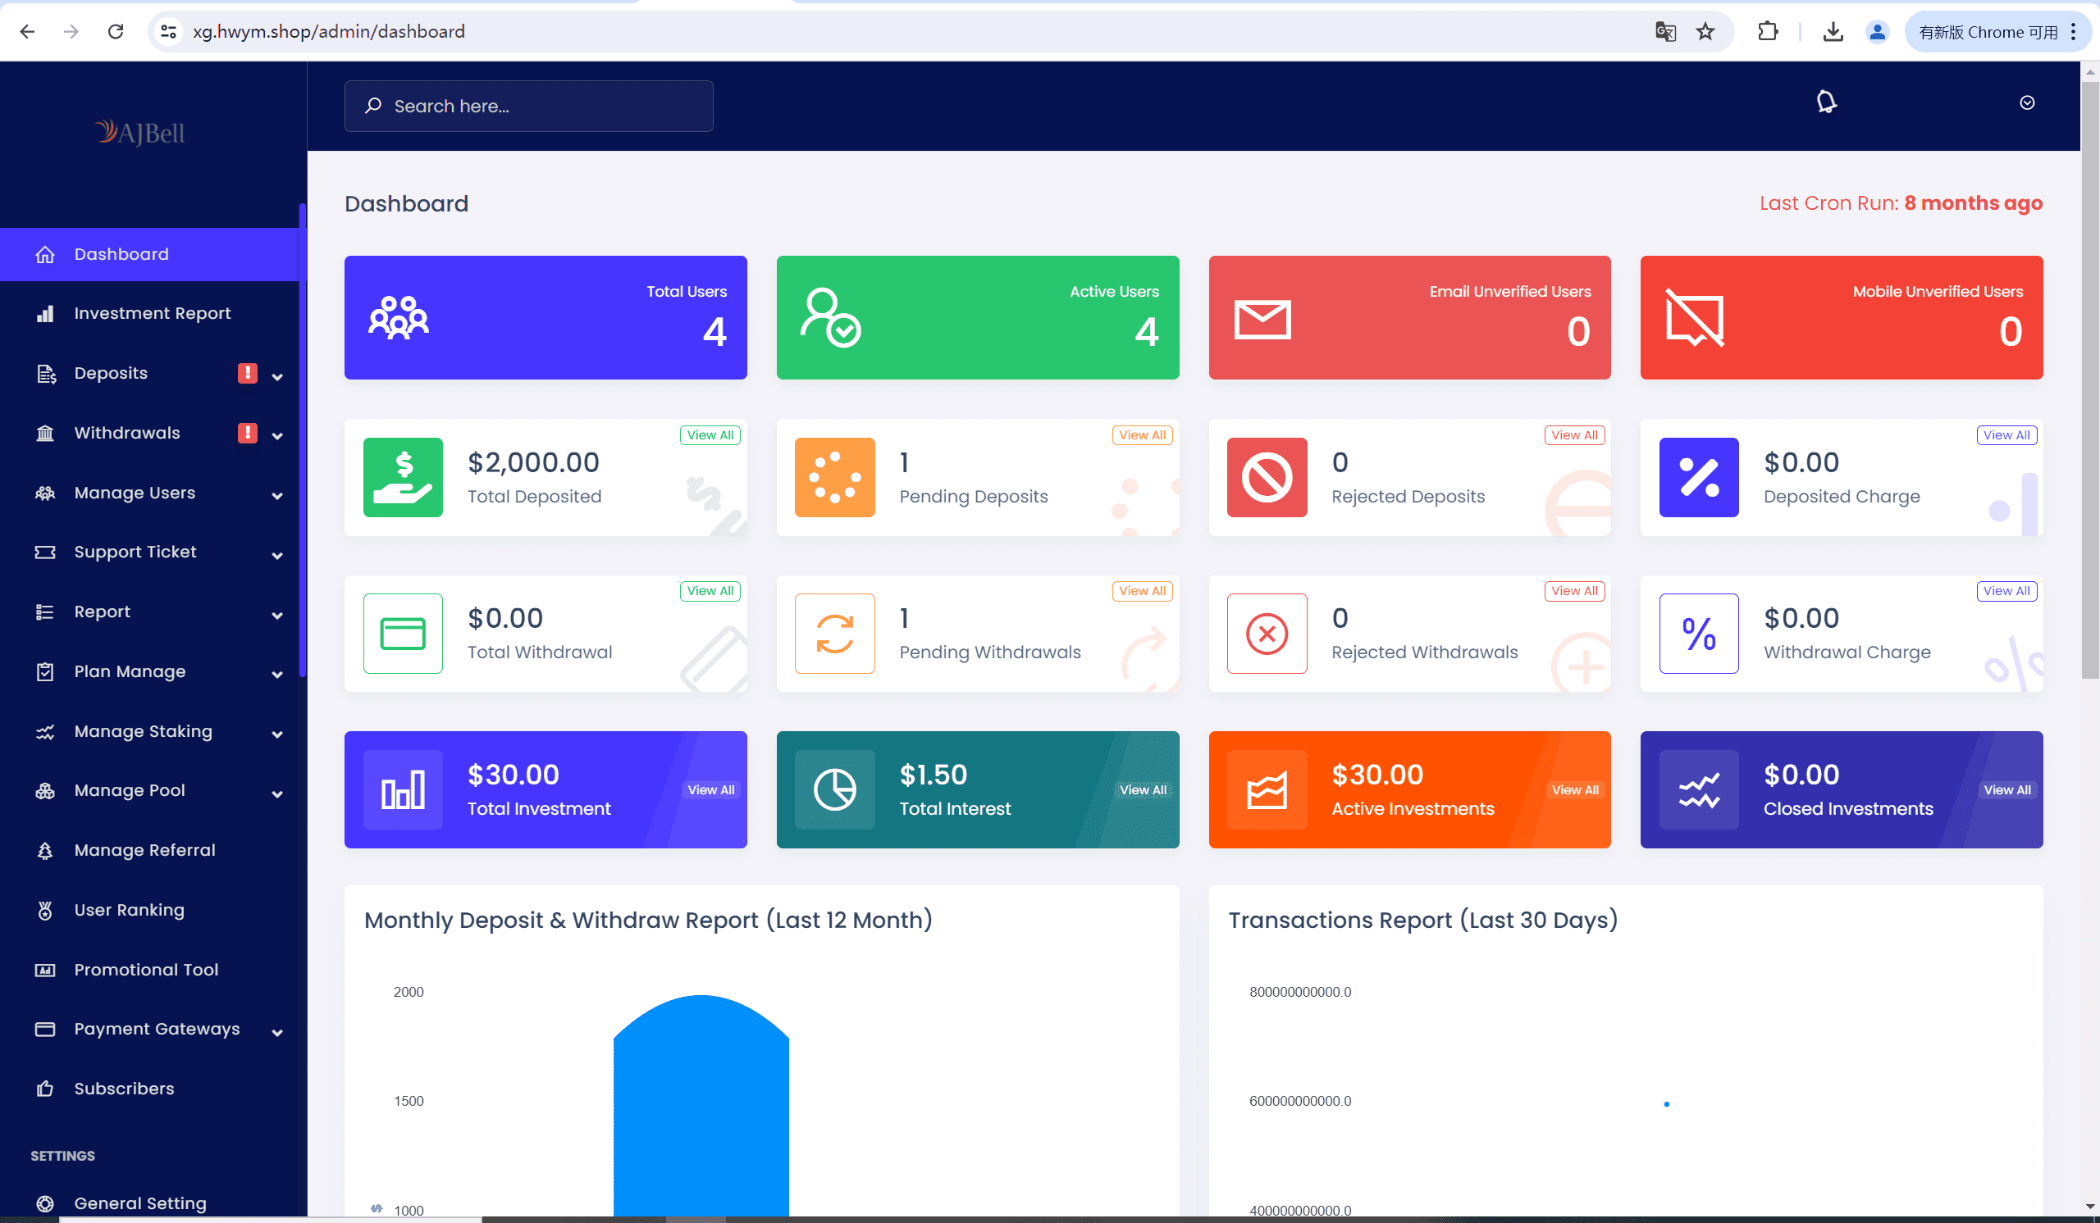This screenshot has width=2100, height=1223.
Task: Open the Chrome downloads icon
Action: [1833, 32]
